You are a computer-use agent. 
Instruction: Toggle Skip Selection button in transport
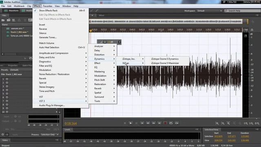point(177,123)
